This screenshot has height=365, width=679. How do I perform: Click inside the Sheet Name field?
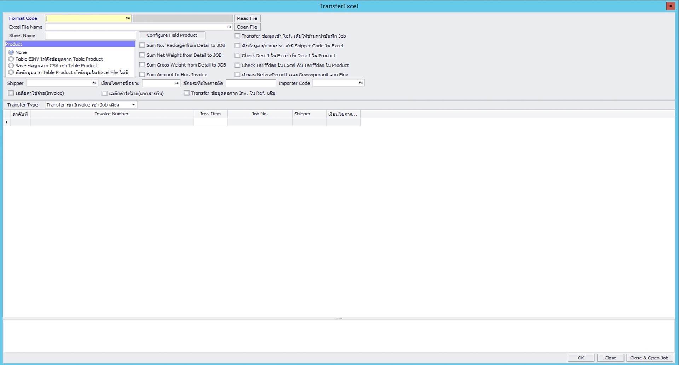(x=90, y=35)
